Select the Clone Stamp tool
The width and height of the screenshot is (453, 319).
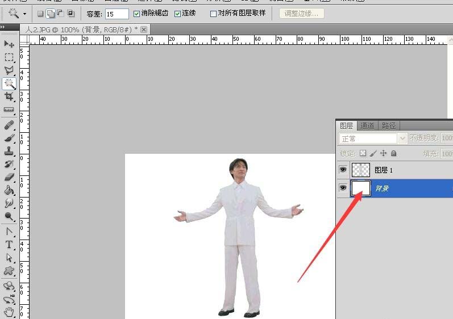[9, 151]
